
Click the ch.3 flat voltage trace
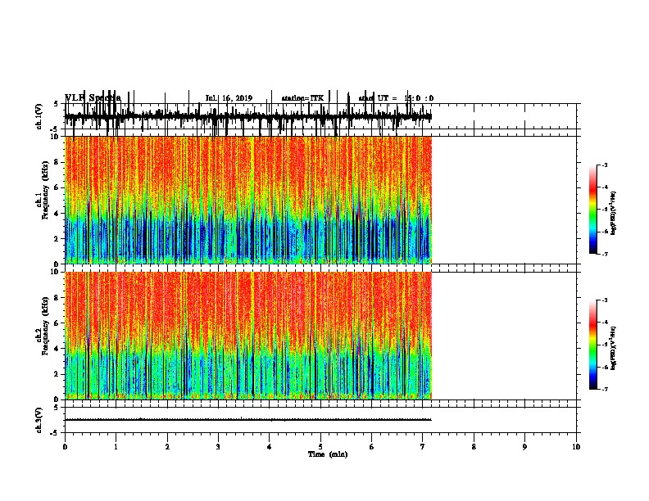coord(248,420)
